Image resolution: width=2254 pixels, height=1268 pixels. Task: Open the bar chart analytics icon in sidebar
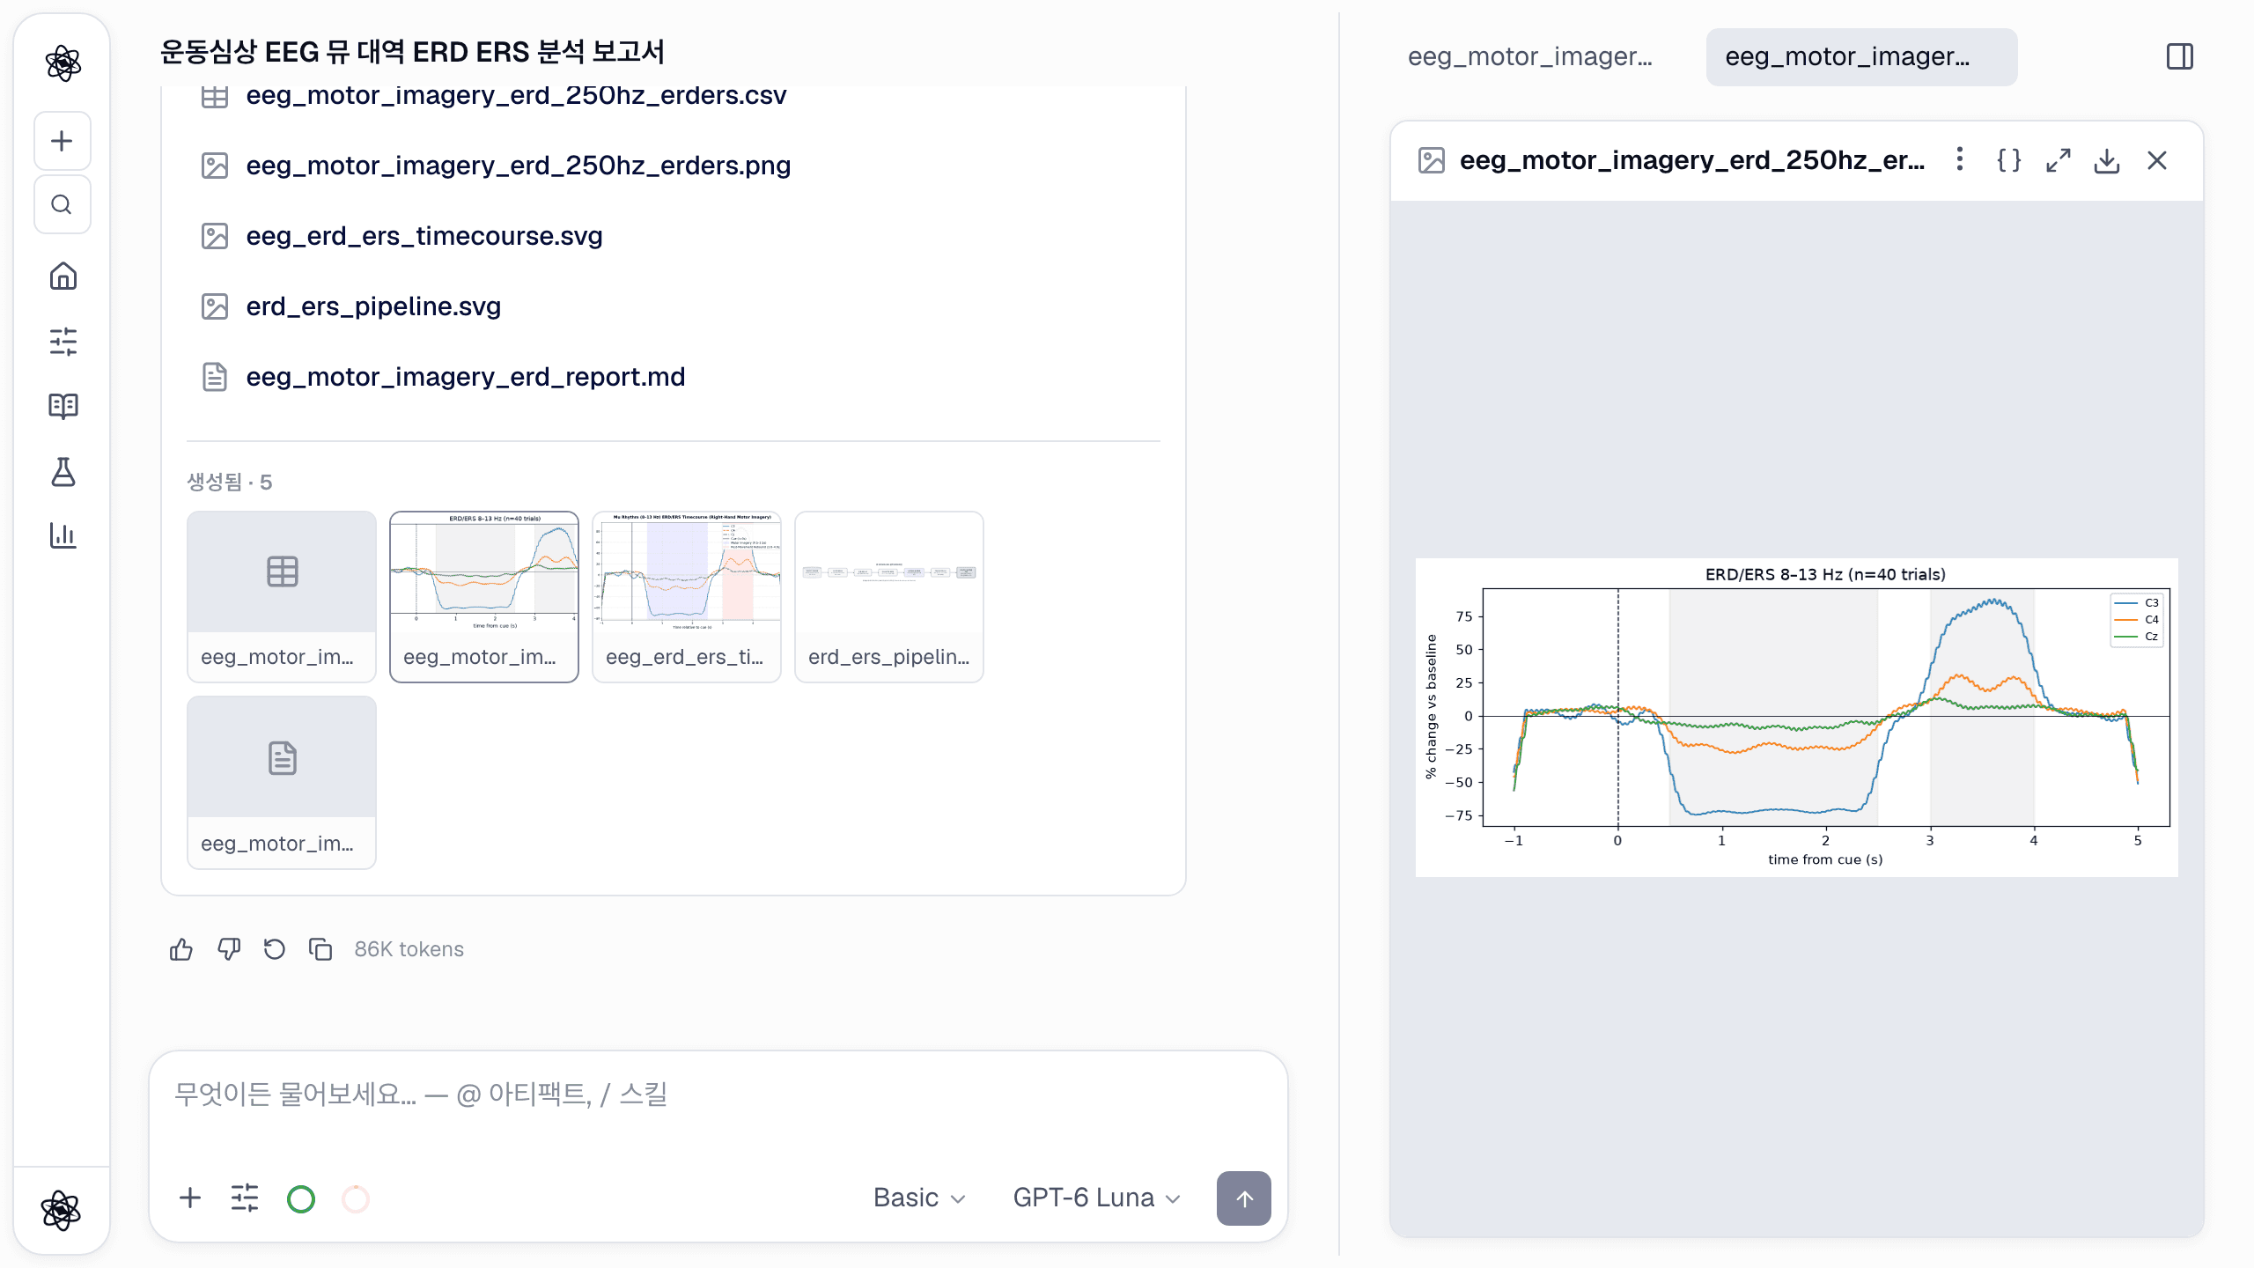pyautogui.click(x=63, y=535)
